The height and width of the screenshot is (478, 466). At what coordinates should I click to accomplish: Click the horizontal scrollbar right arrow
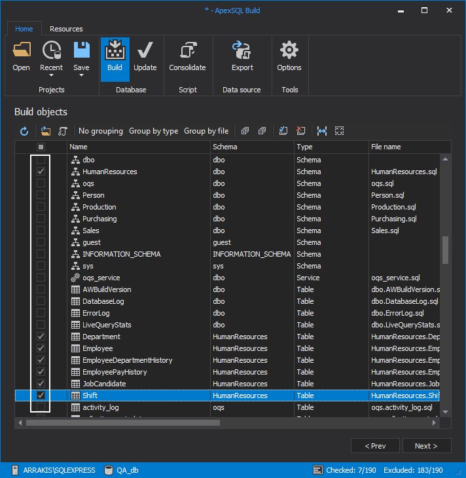coord(434,423)
